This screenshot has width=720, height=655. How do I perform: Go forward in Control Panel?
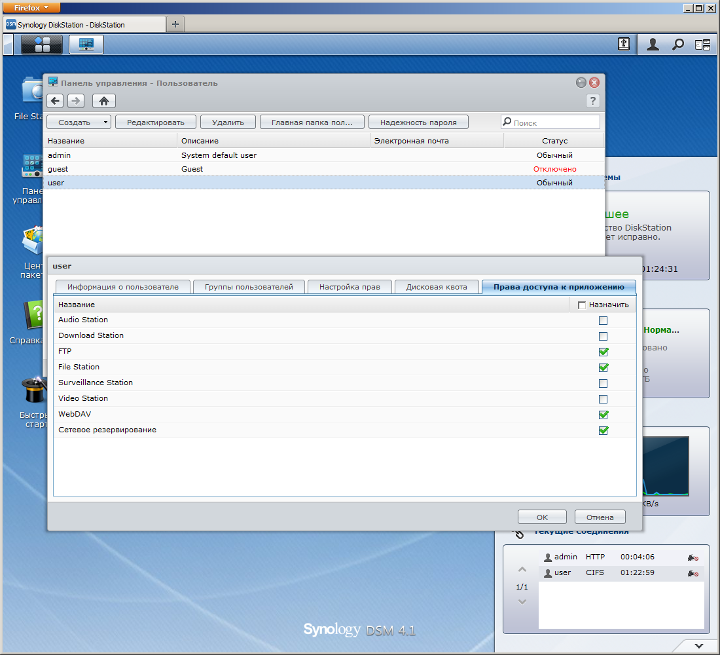click(x=76, y=101)
